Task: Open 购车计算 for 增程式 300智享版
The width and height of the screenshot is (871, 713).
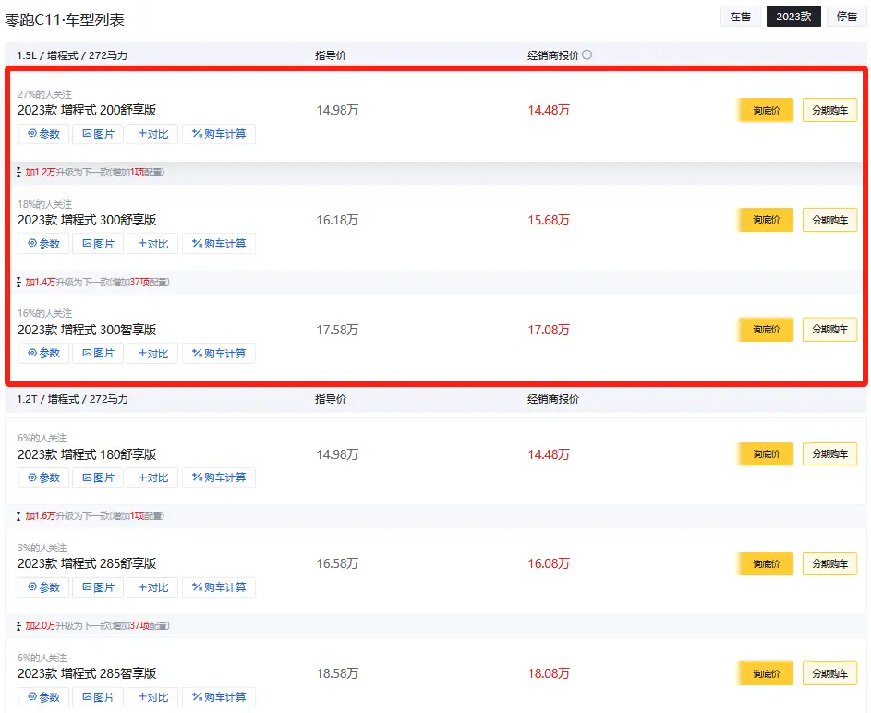Action: click(219, 353)
